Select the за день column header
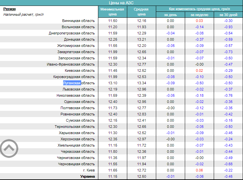243x180 pixels. tap(170, 15)
